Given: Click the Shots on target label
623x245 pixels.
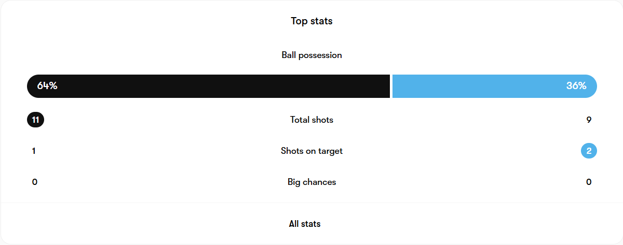Looking at the screenshot, I should [311, 151].
